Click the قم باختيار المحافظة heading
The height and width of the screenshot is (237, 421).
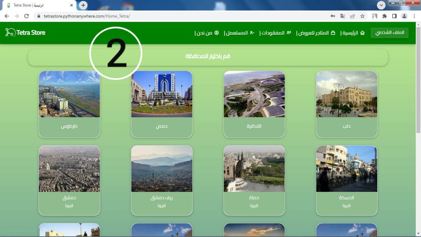[208, 56]
